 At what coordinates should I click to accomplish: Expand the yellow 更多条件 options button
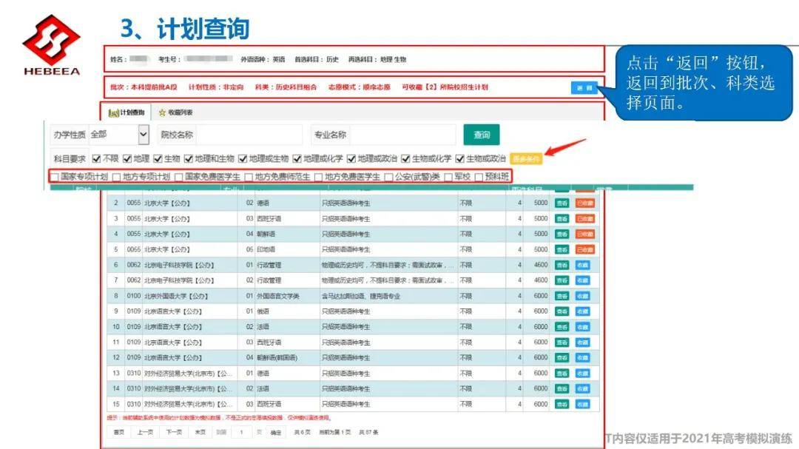pos(526,159)
